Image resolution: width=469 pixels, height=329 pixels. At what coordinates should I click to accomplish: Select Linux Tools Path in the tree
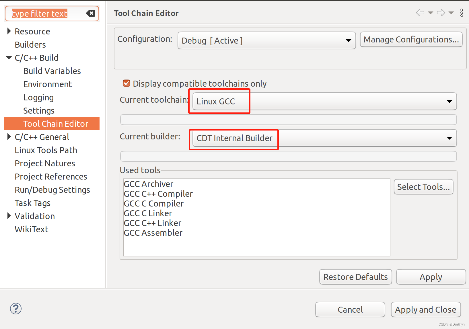coord(46,150)
